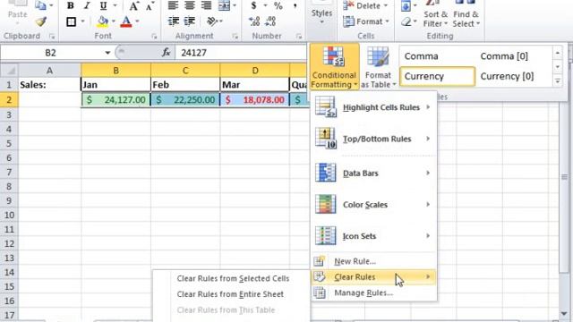Select Clear Rules from Selected Cells
This screenshot has width=573, height=322.
[233, 278]
